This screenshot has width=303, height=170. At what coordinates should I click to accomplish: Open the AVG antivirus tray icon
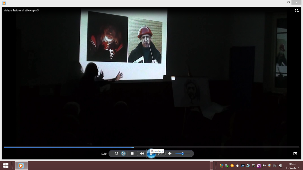point(221,166)
